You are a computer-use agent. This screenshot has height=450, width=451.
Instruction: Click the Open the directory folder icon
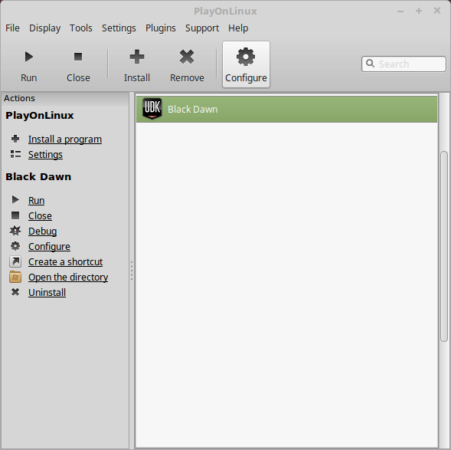(15, 277)
